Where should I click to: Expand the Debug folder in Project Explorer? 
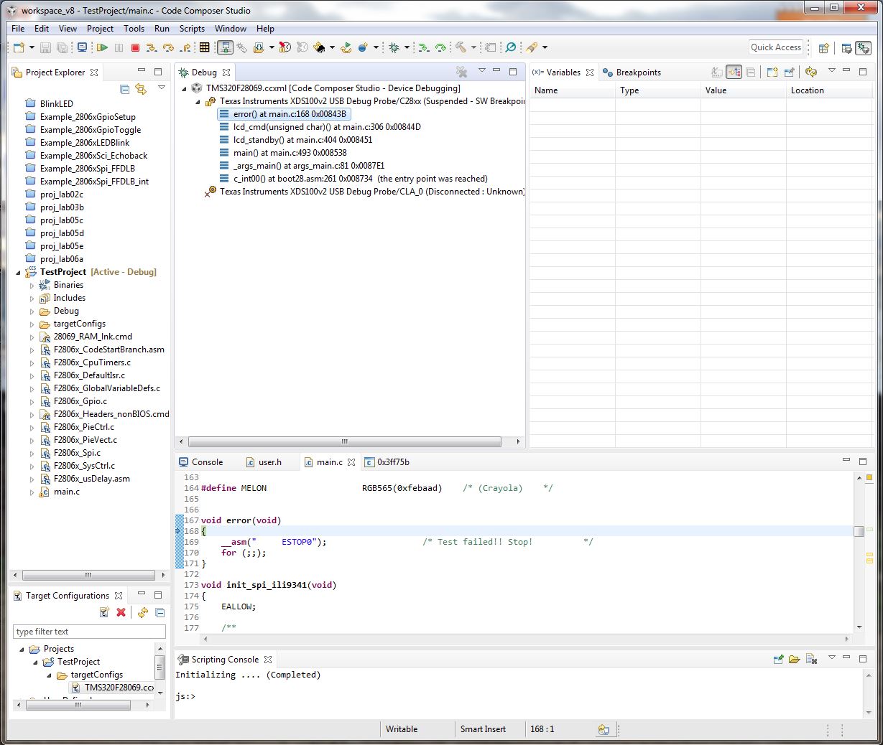(32, 311)
